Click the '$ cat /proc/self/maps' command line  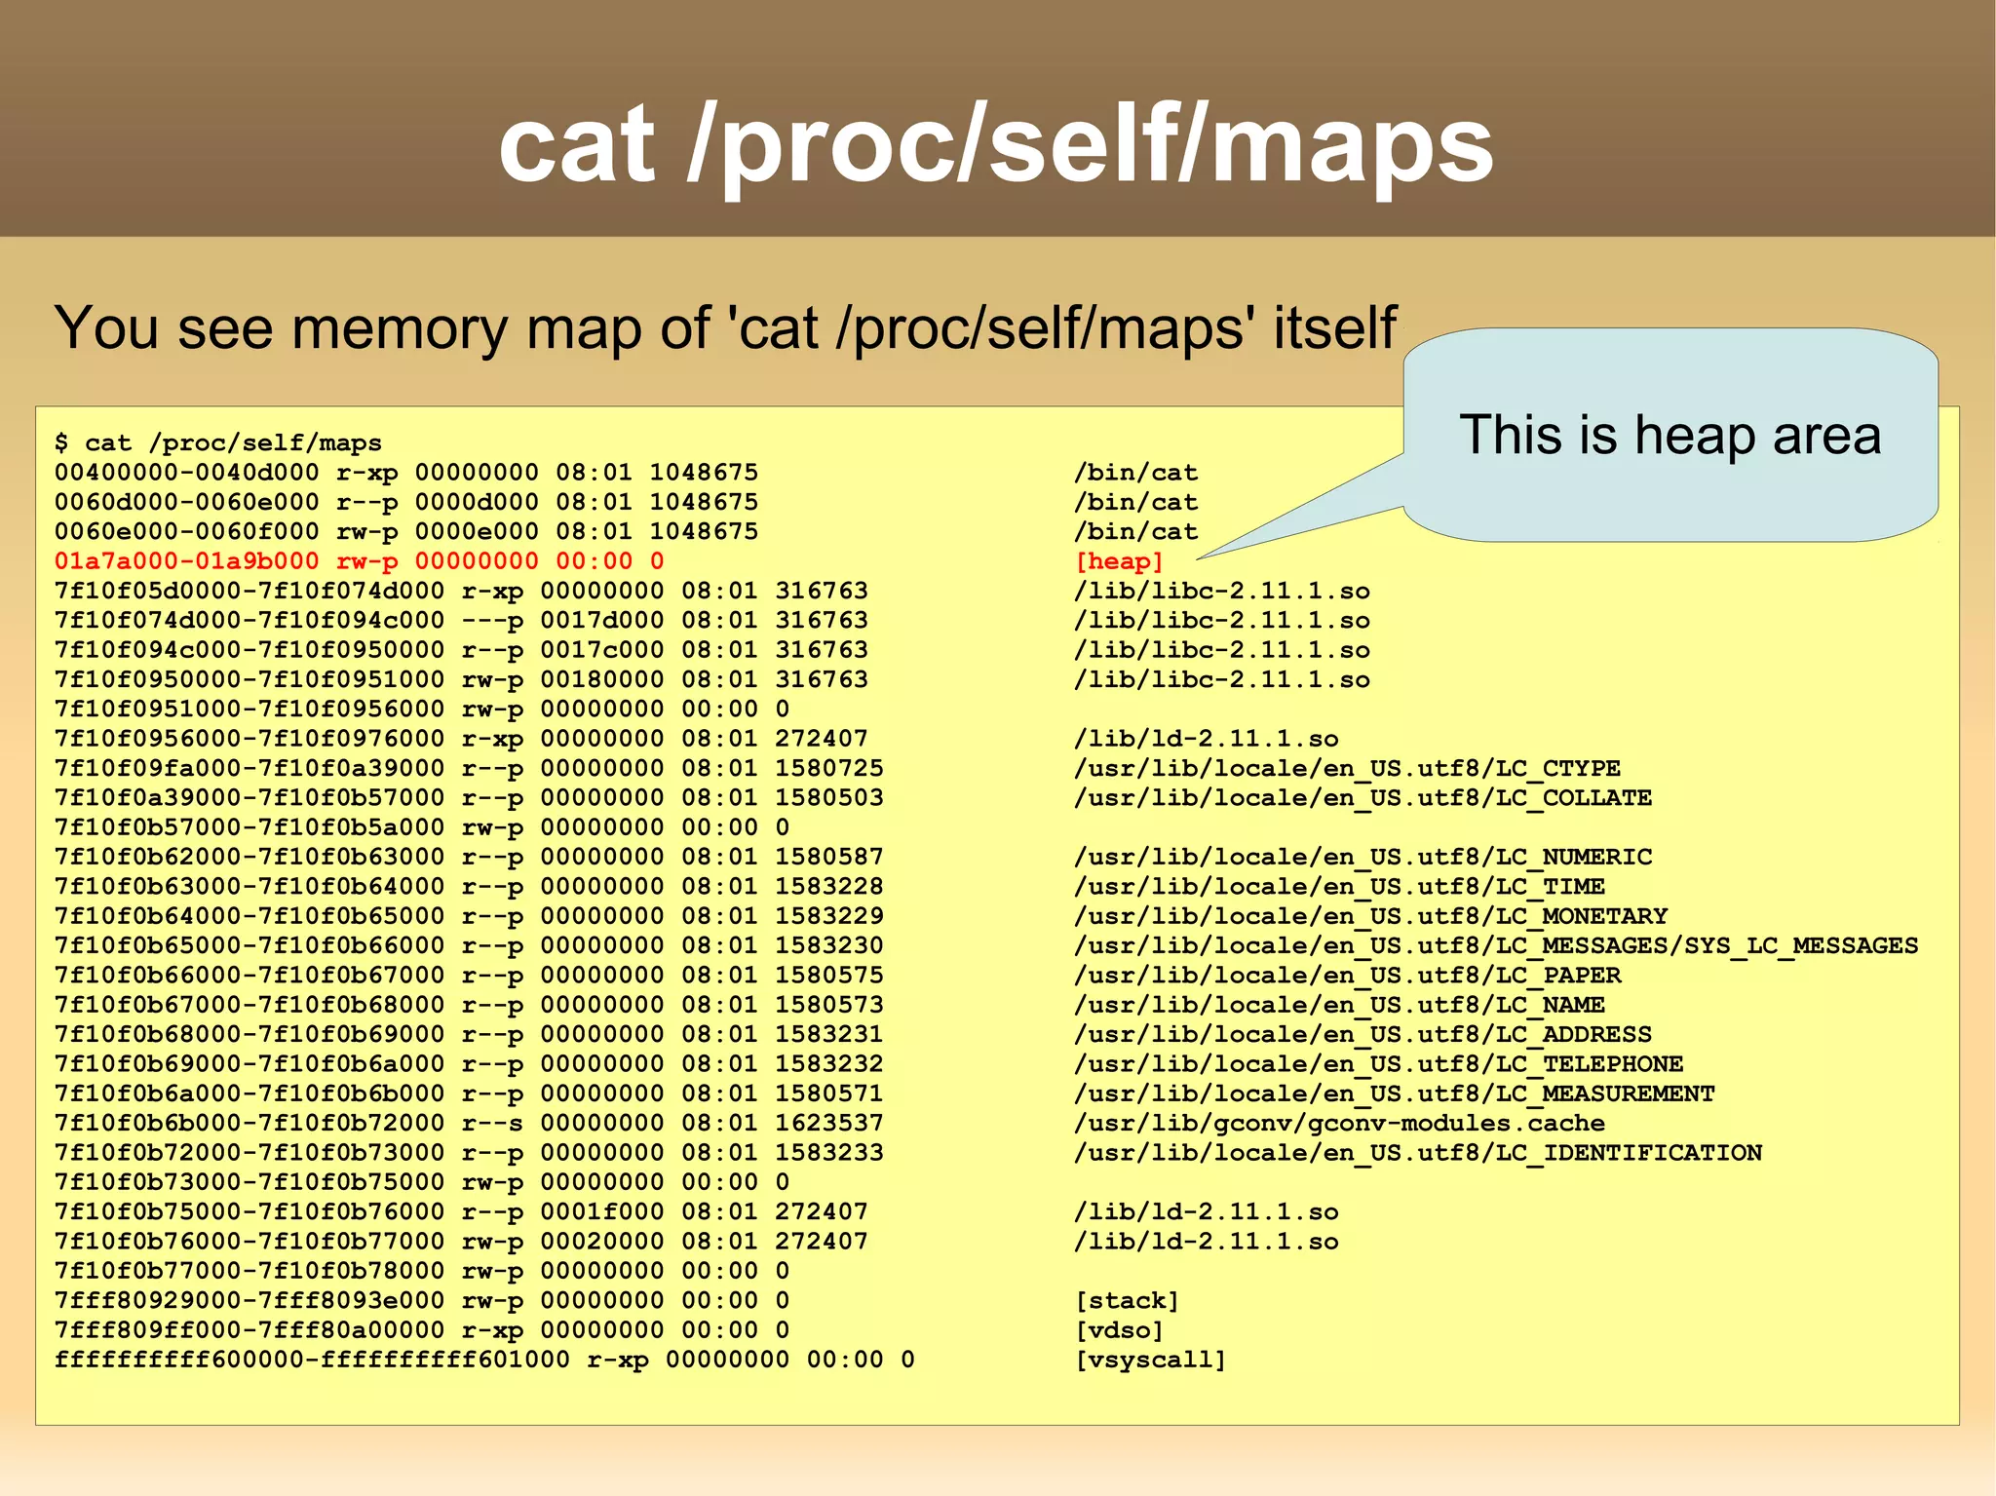(218, 443)
